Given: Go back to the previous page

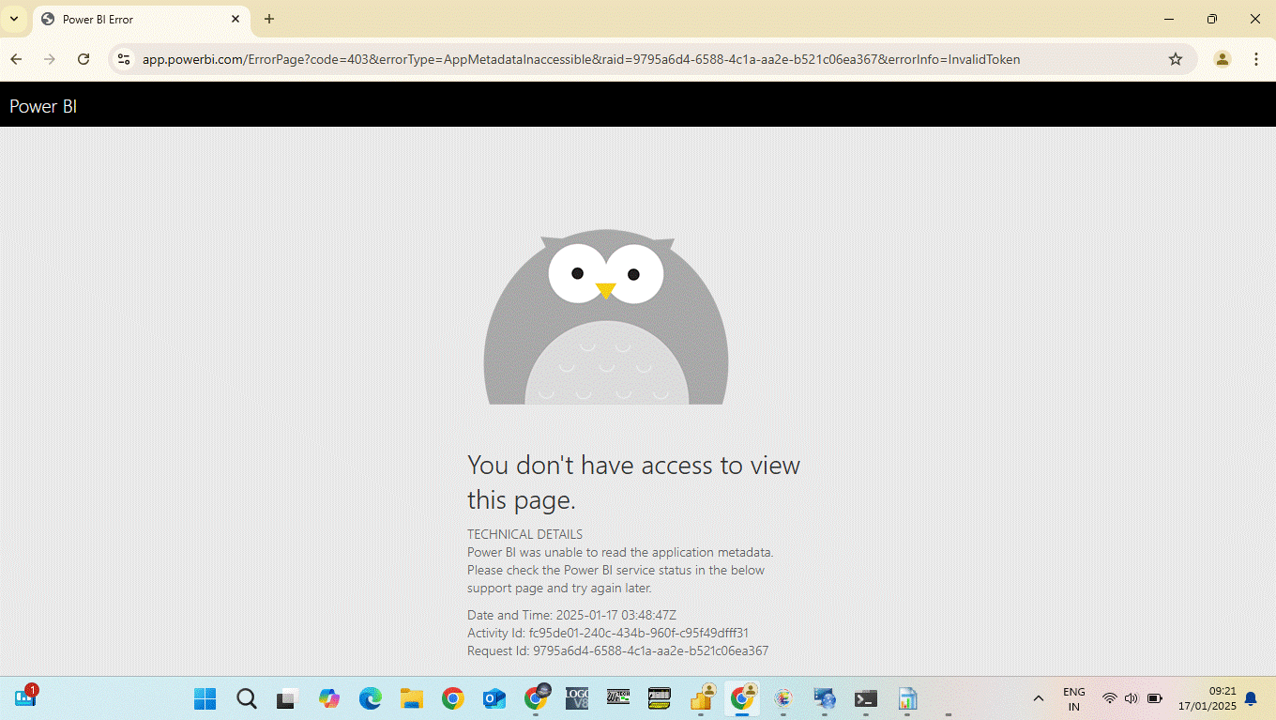Looking at the screenshot, I should click(x=16, y=59).
